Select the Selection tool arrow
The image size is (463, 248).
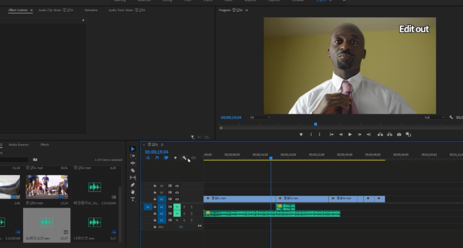[133, 149]
